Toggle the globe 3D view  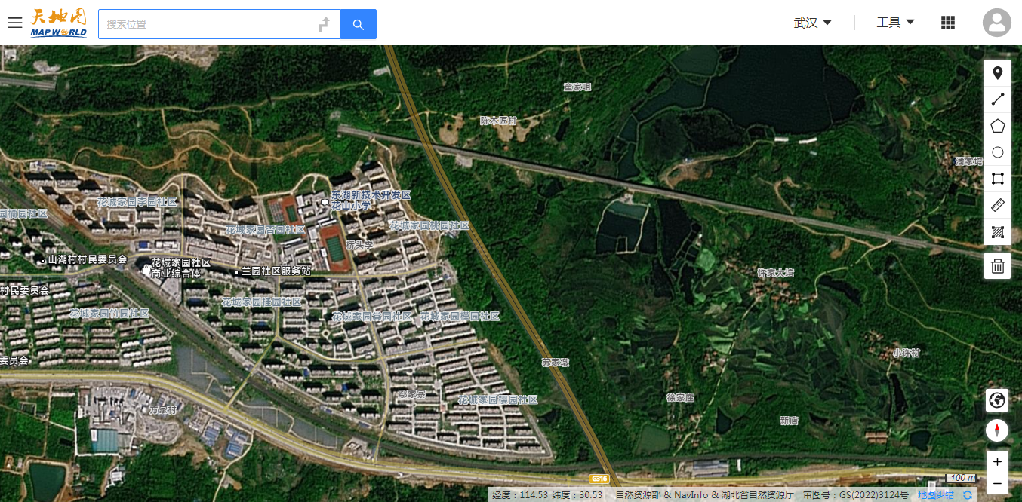click(x=997, y=400)
